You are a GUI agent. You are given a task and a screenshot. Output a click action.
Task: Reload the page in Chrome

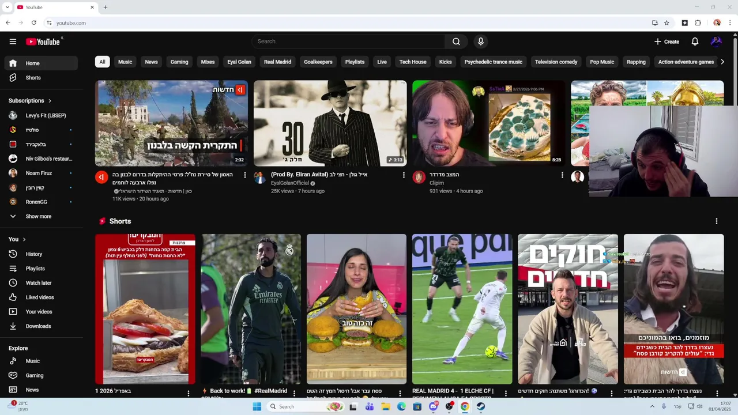point(34,23)
